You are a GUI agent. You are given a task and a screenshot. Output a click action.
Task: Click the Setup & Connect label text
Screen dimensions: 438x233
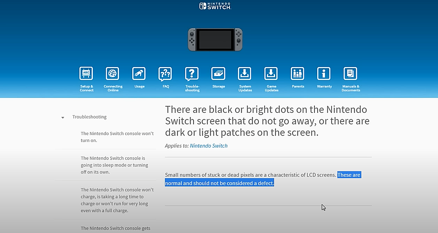[87, 88]
